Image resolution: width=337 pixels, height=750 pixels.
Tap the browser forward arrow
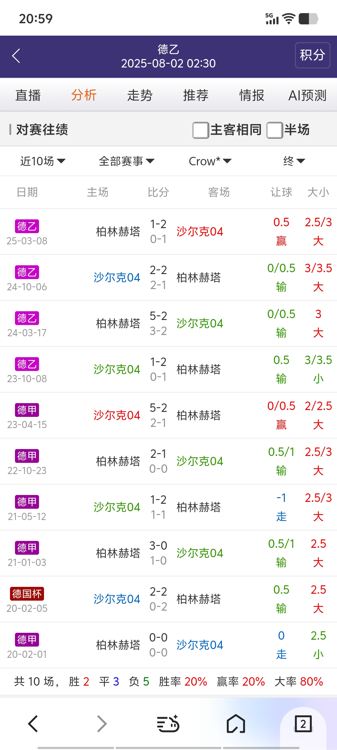pos(102,723)
